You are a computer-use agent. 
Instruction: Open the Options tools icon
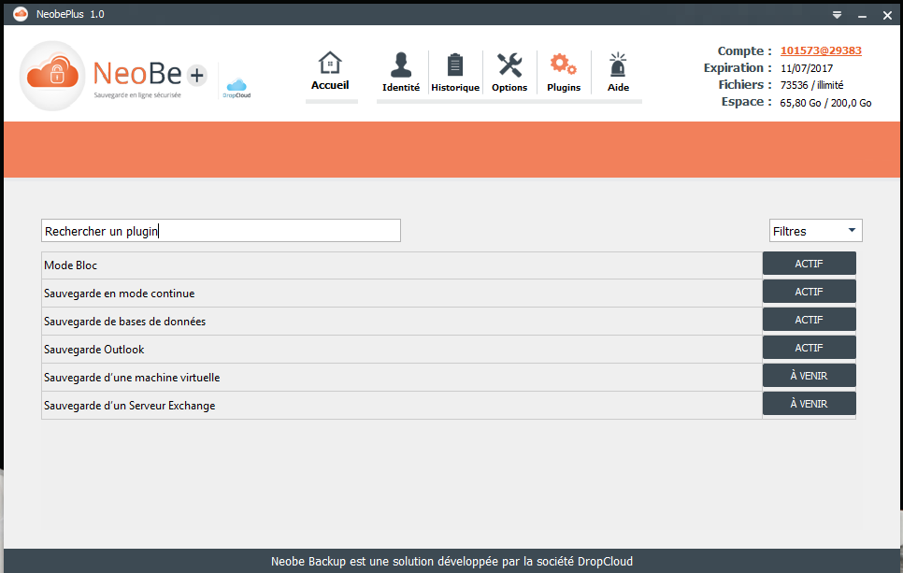pyautogui.click(x=509, y=64)
